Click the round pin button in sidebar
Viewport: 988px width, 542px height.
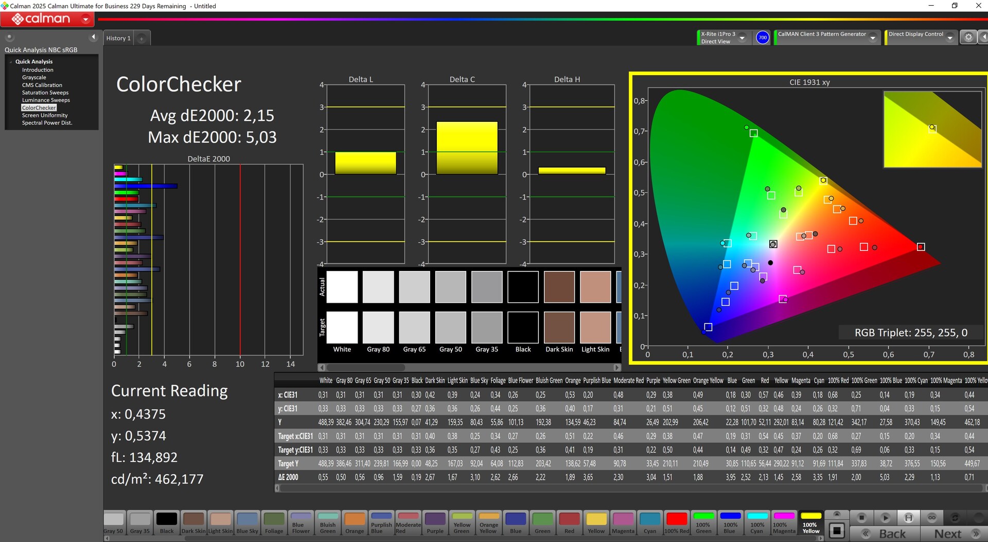click(x=9, y=37)
